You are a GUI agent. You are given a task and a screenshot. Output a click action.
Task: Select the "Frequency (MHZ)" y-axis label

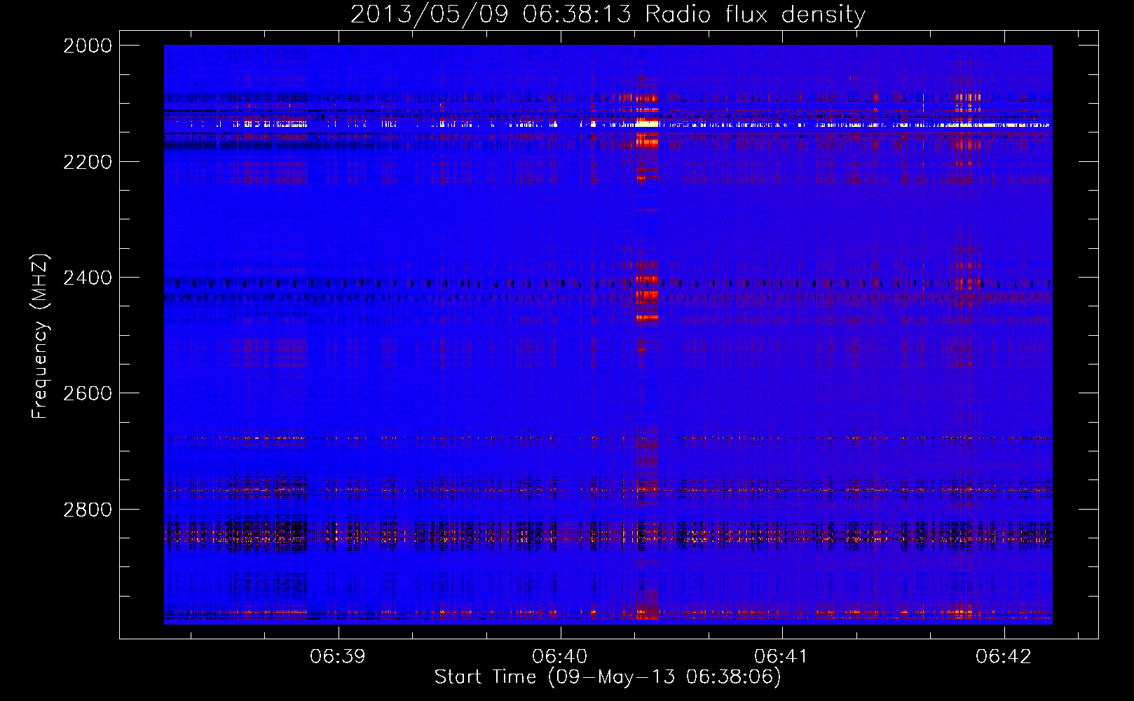tap(40, 336)
